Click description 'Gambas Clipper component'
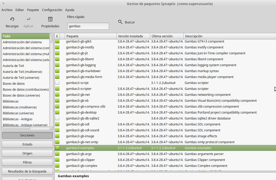Image resolution: width=276 pixels, height=180 pixels. pyautogui.click(x=205, y=160)
